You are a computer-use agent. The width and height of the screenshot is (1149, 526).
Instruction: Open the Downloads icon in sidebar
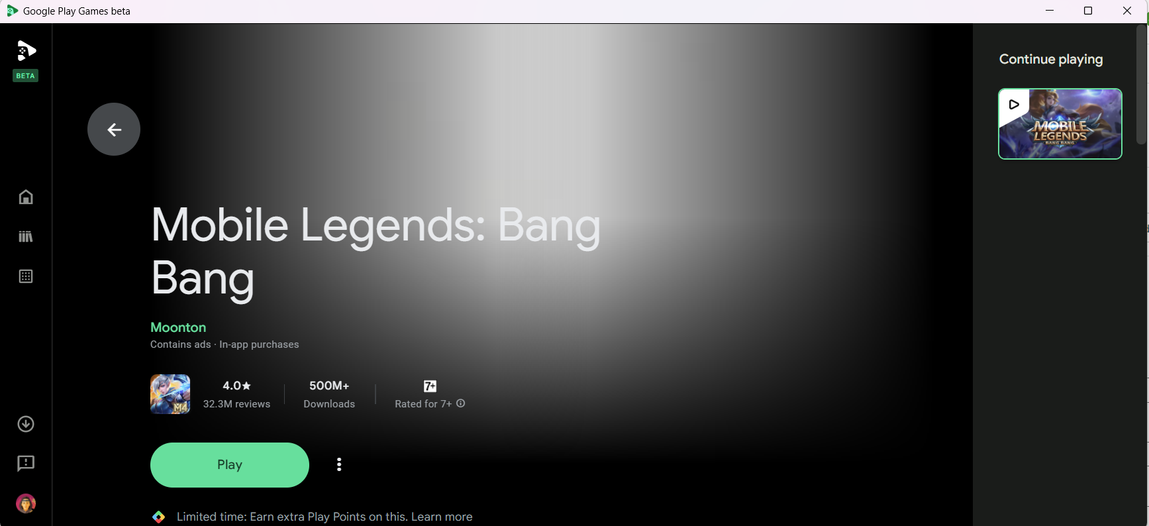tap(26, 424)
